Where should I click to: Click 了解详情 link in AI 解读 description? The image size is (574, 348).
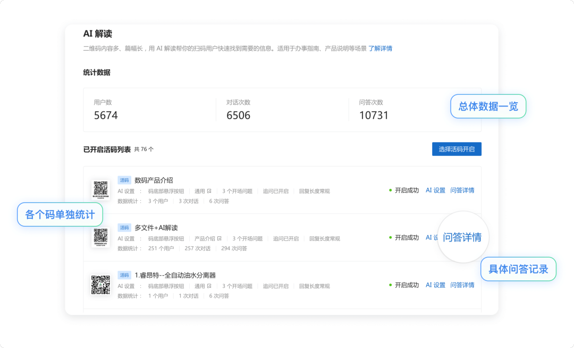tap(380, 48)
